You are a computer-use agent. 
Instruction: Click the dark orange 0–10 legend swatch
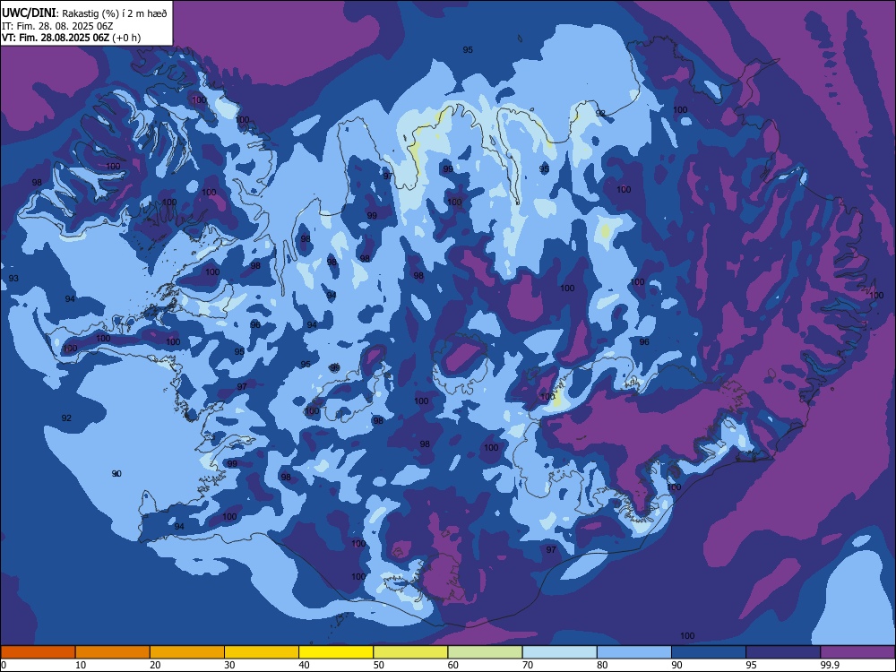tap(38, 652)
